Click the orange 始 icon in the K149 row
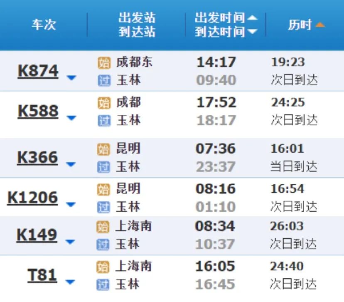The image size is (344, 302). click(x=103, y=227)
